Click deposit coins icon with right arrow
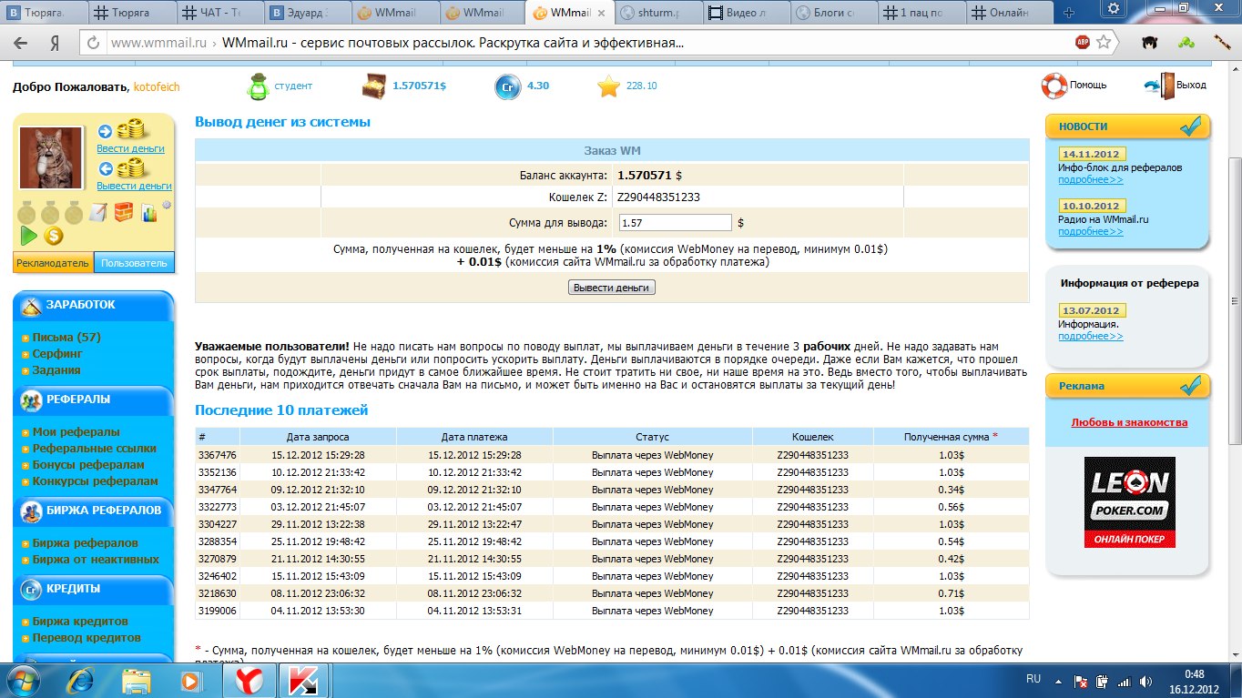 pyautogui.click(x=123, y=129)
